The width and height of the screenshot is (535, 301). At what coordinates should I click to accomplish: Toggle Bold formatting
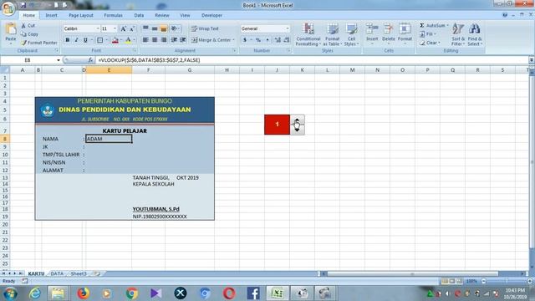click(68, 40)
